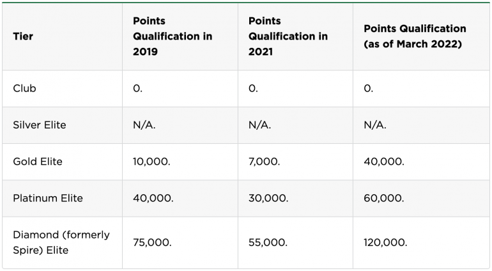Select the "Silver Elite" row label

click(x=40, y=125)
